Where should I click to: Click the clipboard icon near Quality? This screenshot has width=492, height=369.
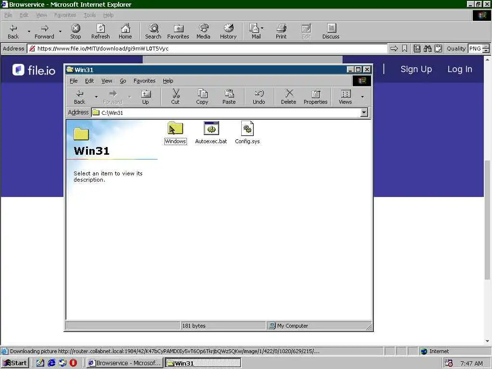tap(438, 49)
